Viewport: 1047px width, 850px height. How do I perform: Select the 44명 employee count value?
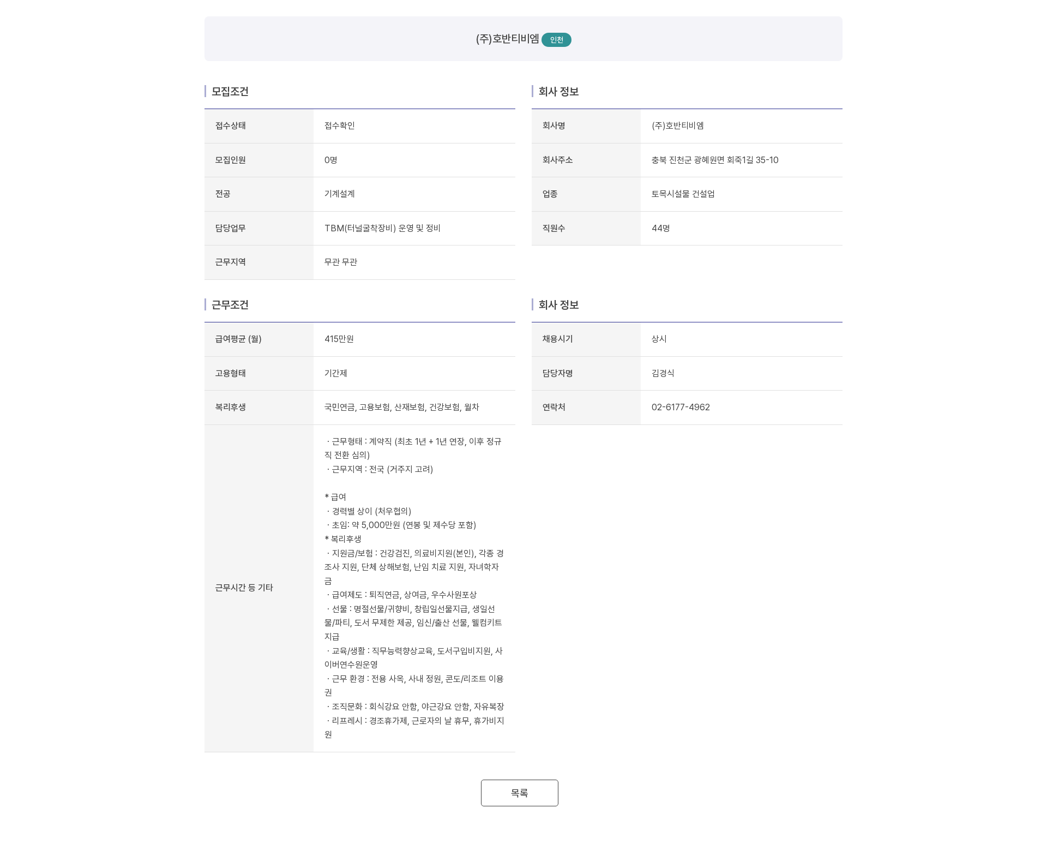661,229
